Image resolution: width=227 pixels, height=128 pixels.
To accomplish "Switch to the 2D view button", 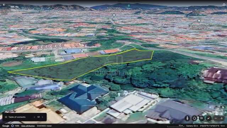I will tap(201, 118).
